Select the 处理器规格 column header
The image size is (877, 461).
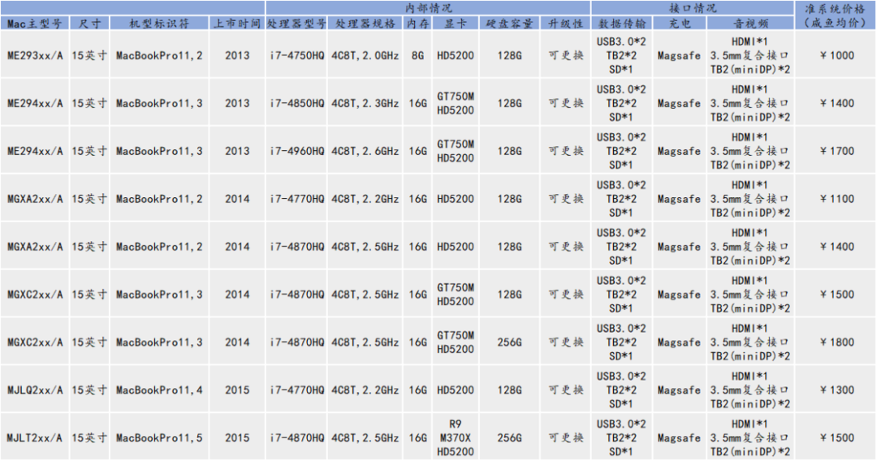point(365,24)
